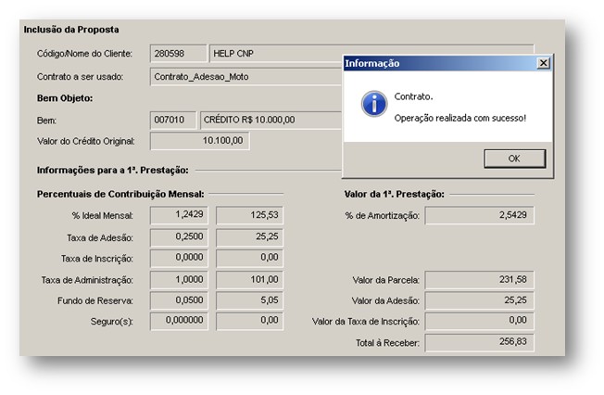Select Taxa de Inscrição percent 0,0000
The width and height of the screenshot is (604, 395).
point(179,259)
